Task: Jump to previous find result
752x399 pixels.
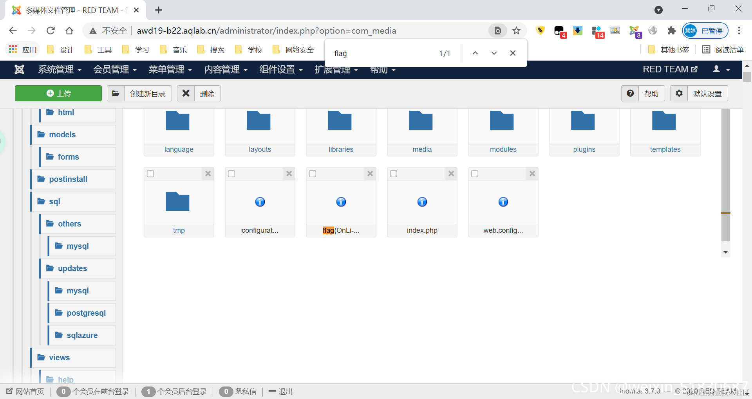Action: [475, 53]
